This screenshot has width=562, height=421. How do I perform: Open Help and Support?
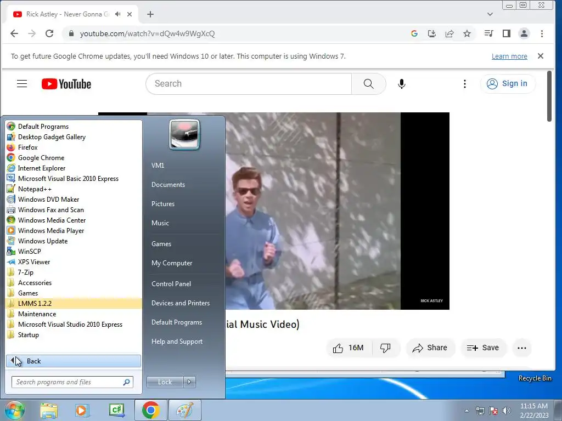coord(177,341)
